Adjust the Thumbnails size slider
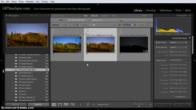This screenshot has height=110, width=196. [x=139, y=106]
